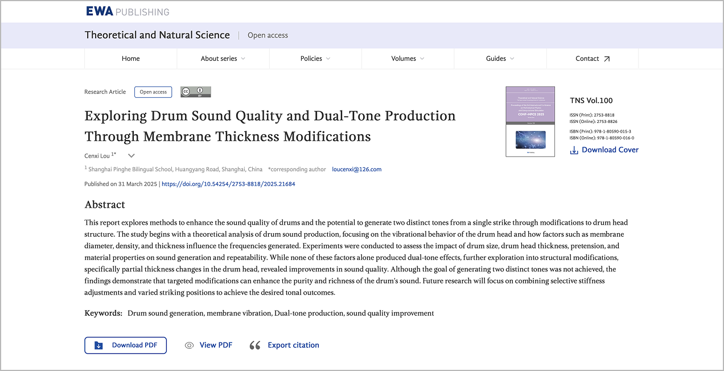Click the volume cover thumbnail image

[x=530, y=121]
